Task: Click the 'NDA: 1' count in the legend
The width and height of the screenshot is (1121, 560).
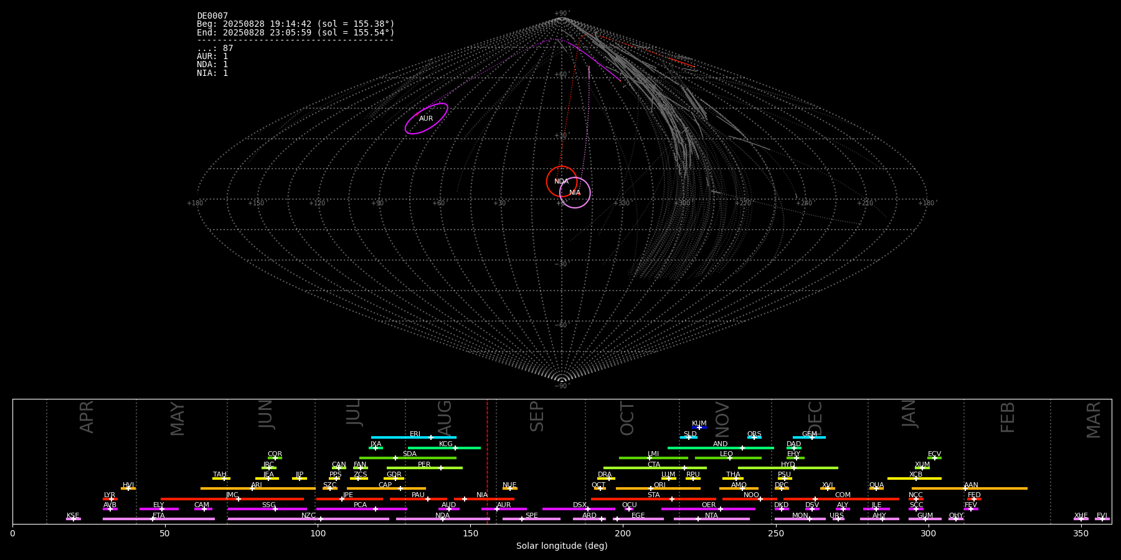Action: coord(212,65)
